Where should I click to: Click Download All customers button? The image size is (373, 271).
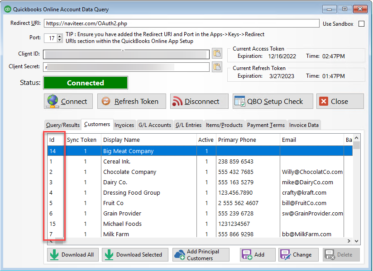pyautogui.click(x=73, y=255)
